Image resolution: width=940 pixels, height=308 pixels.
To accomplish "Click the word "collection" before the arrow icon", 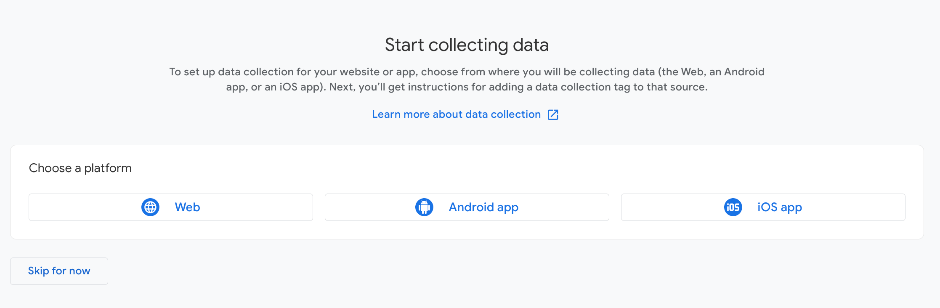I will pyautogui.click(x=515, y=114).
